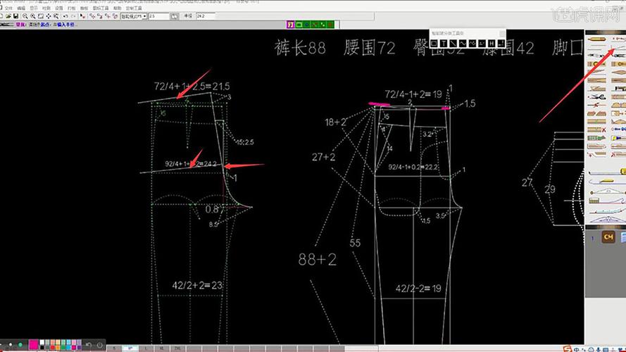The image size is (626, 352).
Task: Open the snap mode combo box
Action: (x=133, y=16)
